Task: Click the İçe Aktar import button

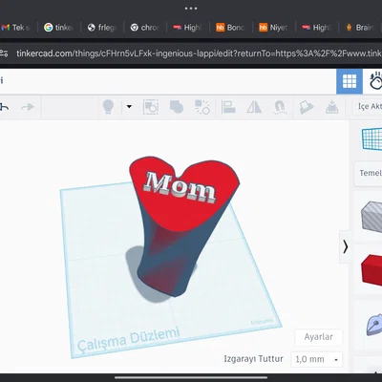Action: [x=368, y=106]
